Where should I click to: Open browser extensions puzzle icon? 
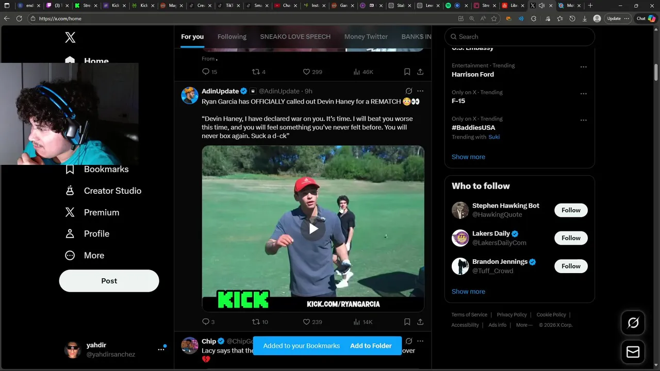[534, 18]
